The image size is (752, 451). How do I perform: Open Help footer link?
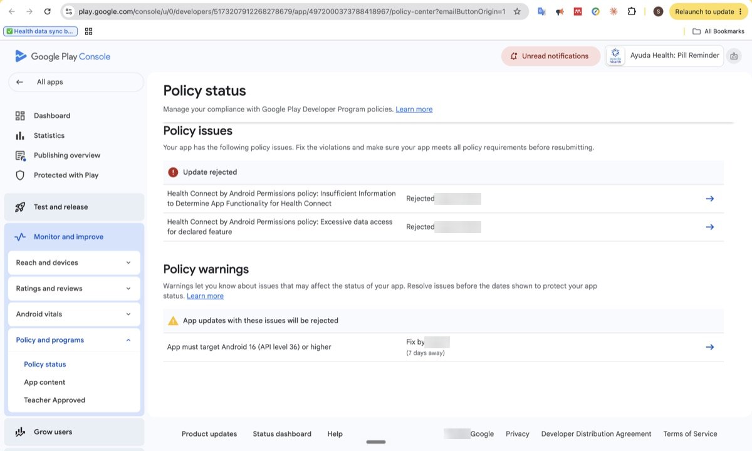pyautogui.click(x=335, y=433)
